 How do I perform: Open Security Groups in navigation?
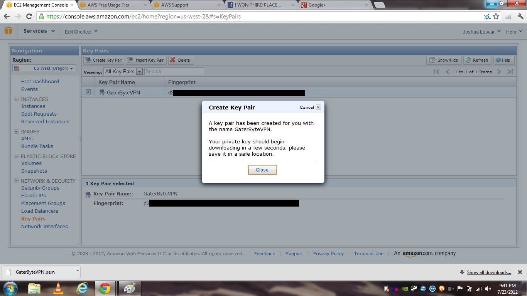coord(40,188)
